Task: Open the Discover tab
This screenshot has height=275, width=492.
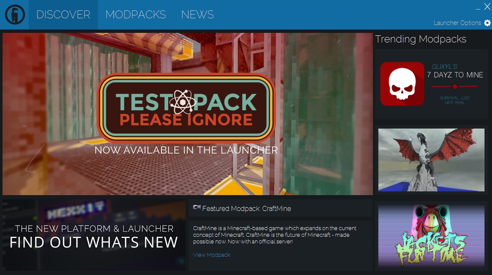Action: [x=63, y=15]
